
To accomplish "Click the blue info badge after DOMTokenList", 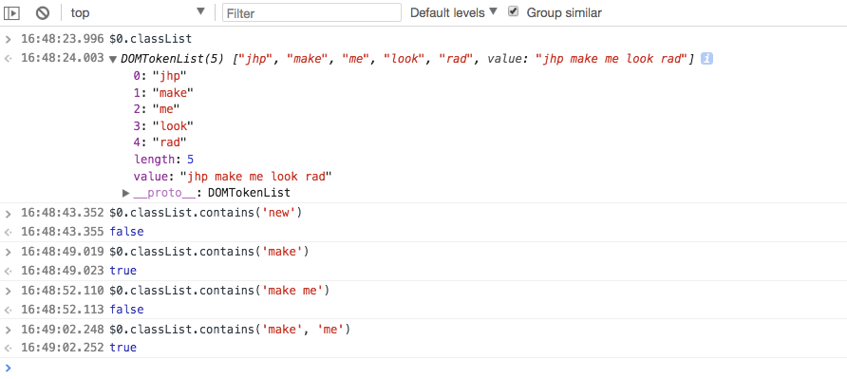I will (x=706, y=58).
